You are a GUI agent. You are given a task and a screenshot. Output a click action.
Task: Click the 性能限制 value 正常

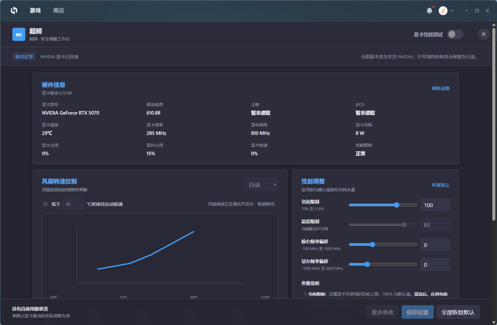click(x=360, y=154)
